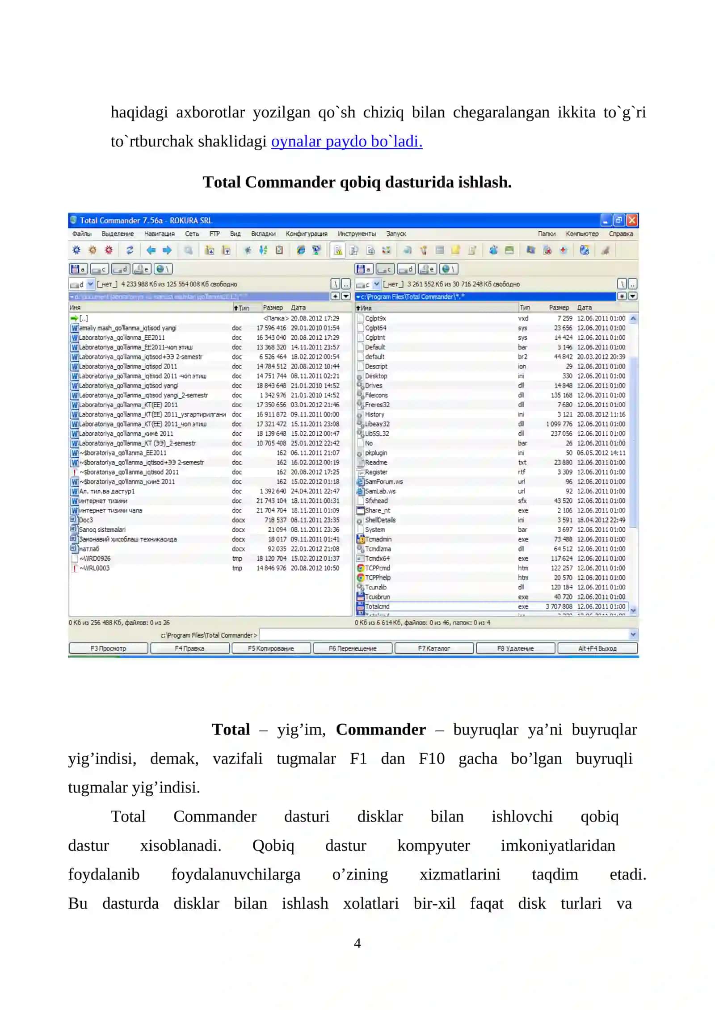Click the F4 Правка button
The width and height of the screenshot is (715, 1010).
click(x=189, y=648)
